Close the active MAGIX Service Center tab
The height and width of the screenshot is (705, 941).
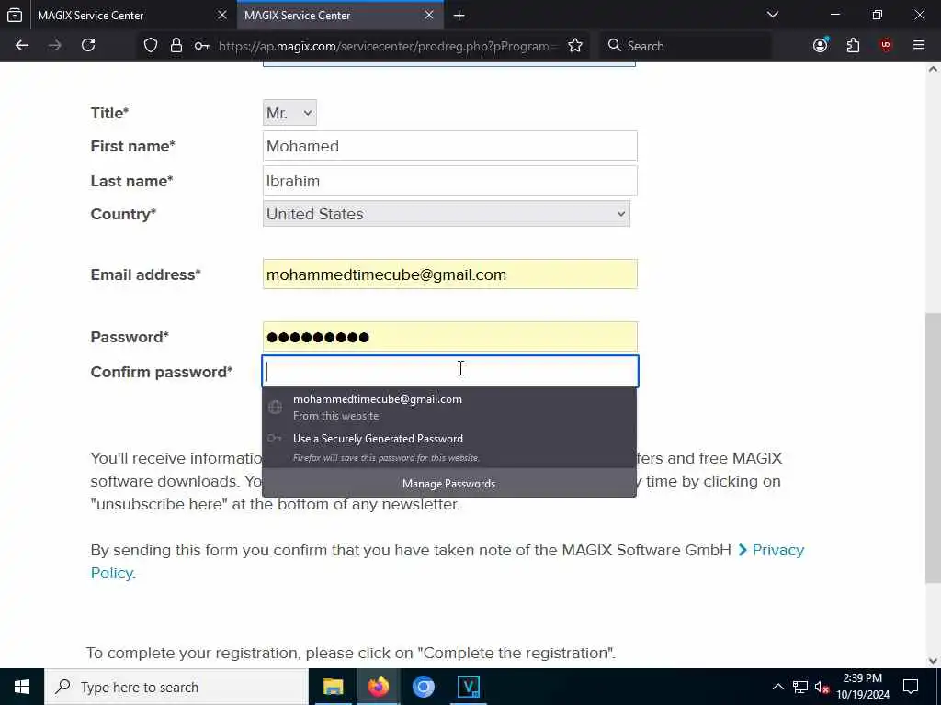[x=429, y=15]
